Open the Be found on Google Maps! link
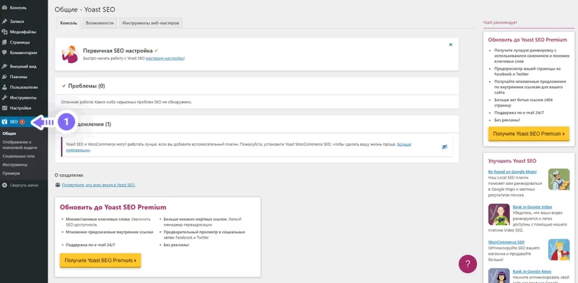The height and width of the screenshot is (283, 578). [513, 171]
